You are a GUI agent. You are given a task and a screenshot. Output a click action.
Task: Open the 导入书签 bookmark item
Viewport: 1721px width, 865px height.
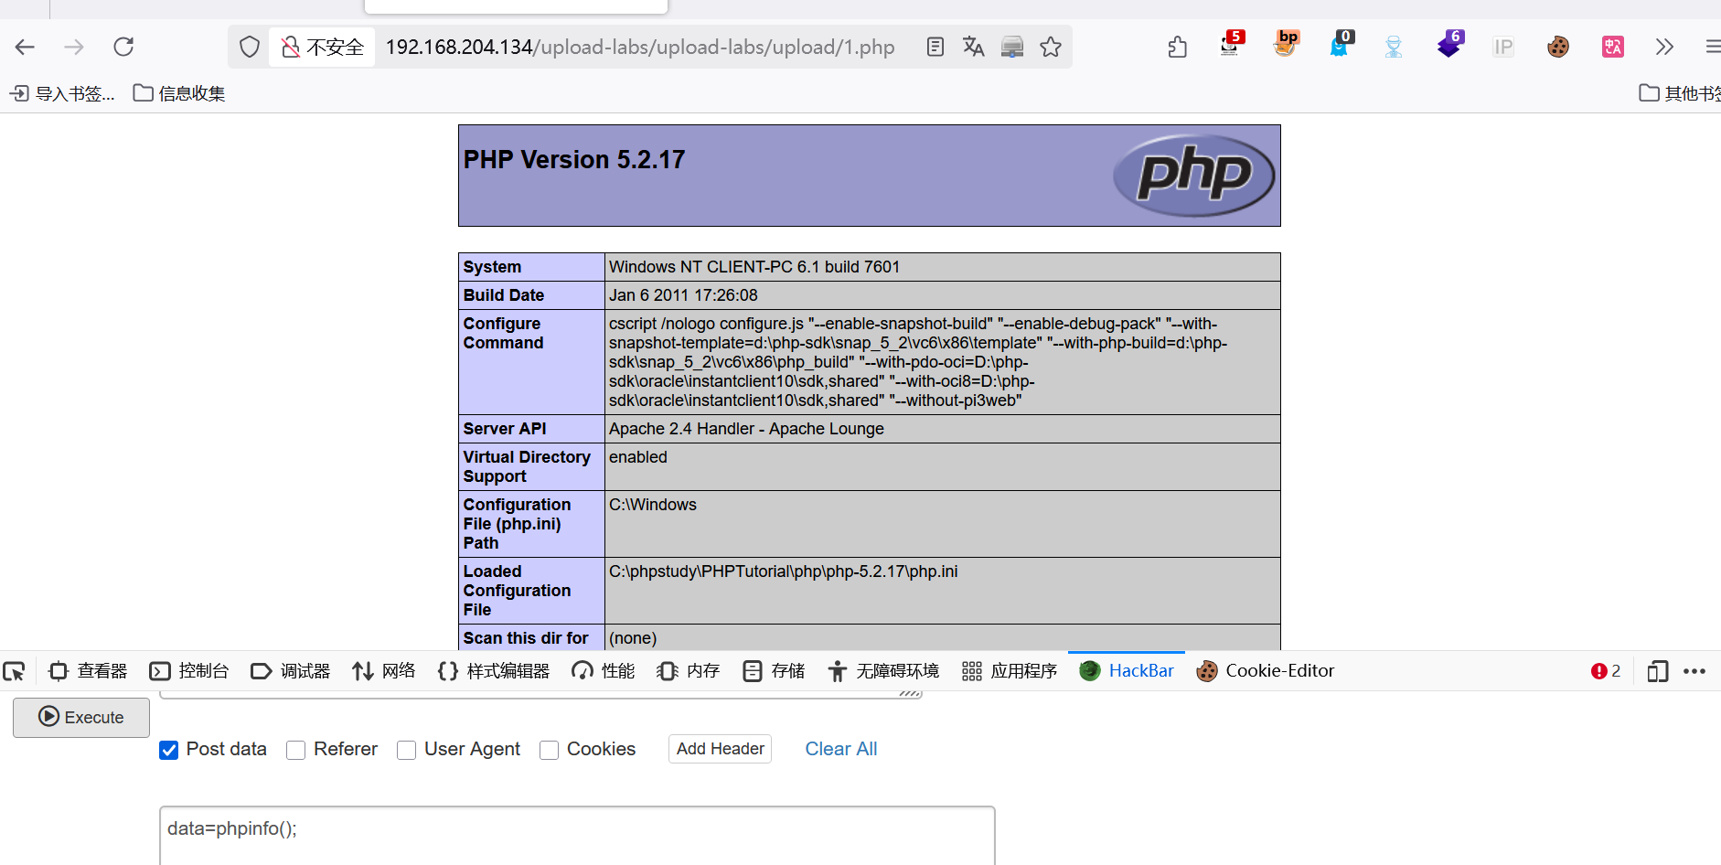(x=62, y=93)
